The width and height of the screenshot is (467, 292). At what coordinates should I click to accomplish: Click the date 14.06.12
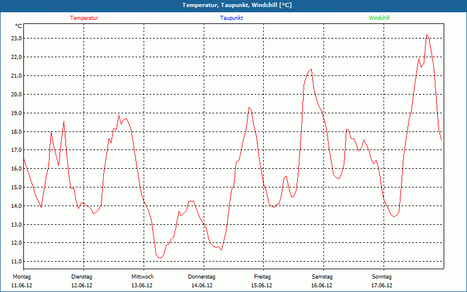coord(202,286)
